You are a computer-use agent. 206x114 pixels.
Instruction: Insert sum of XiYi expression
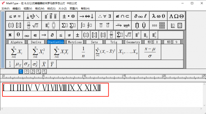pyautogui.click(x=61, y=52)
